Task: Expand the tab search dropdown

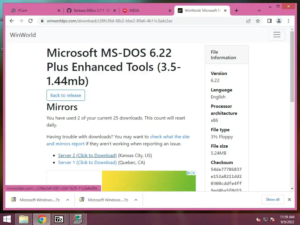Action: [x=259, y=11]
